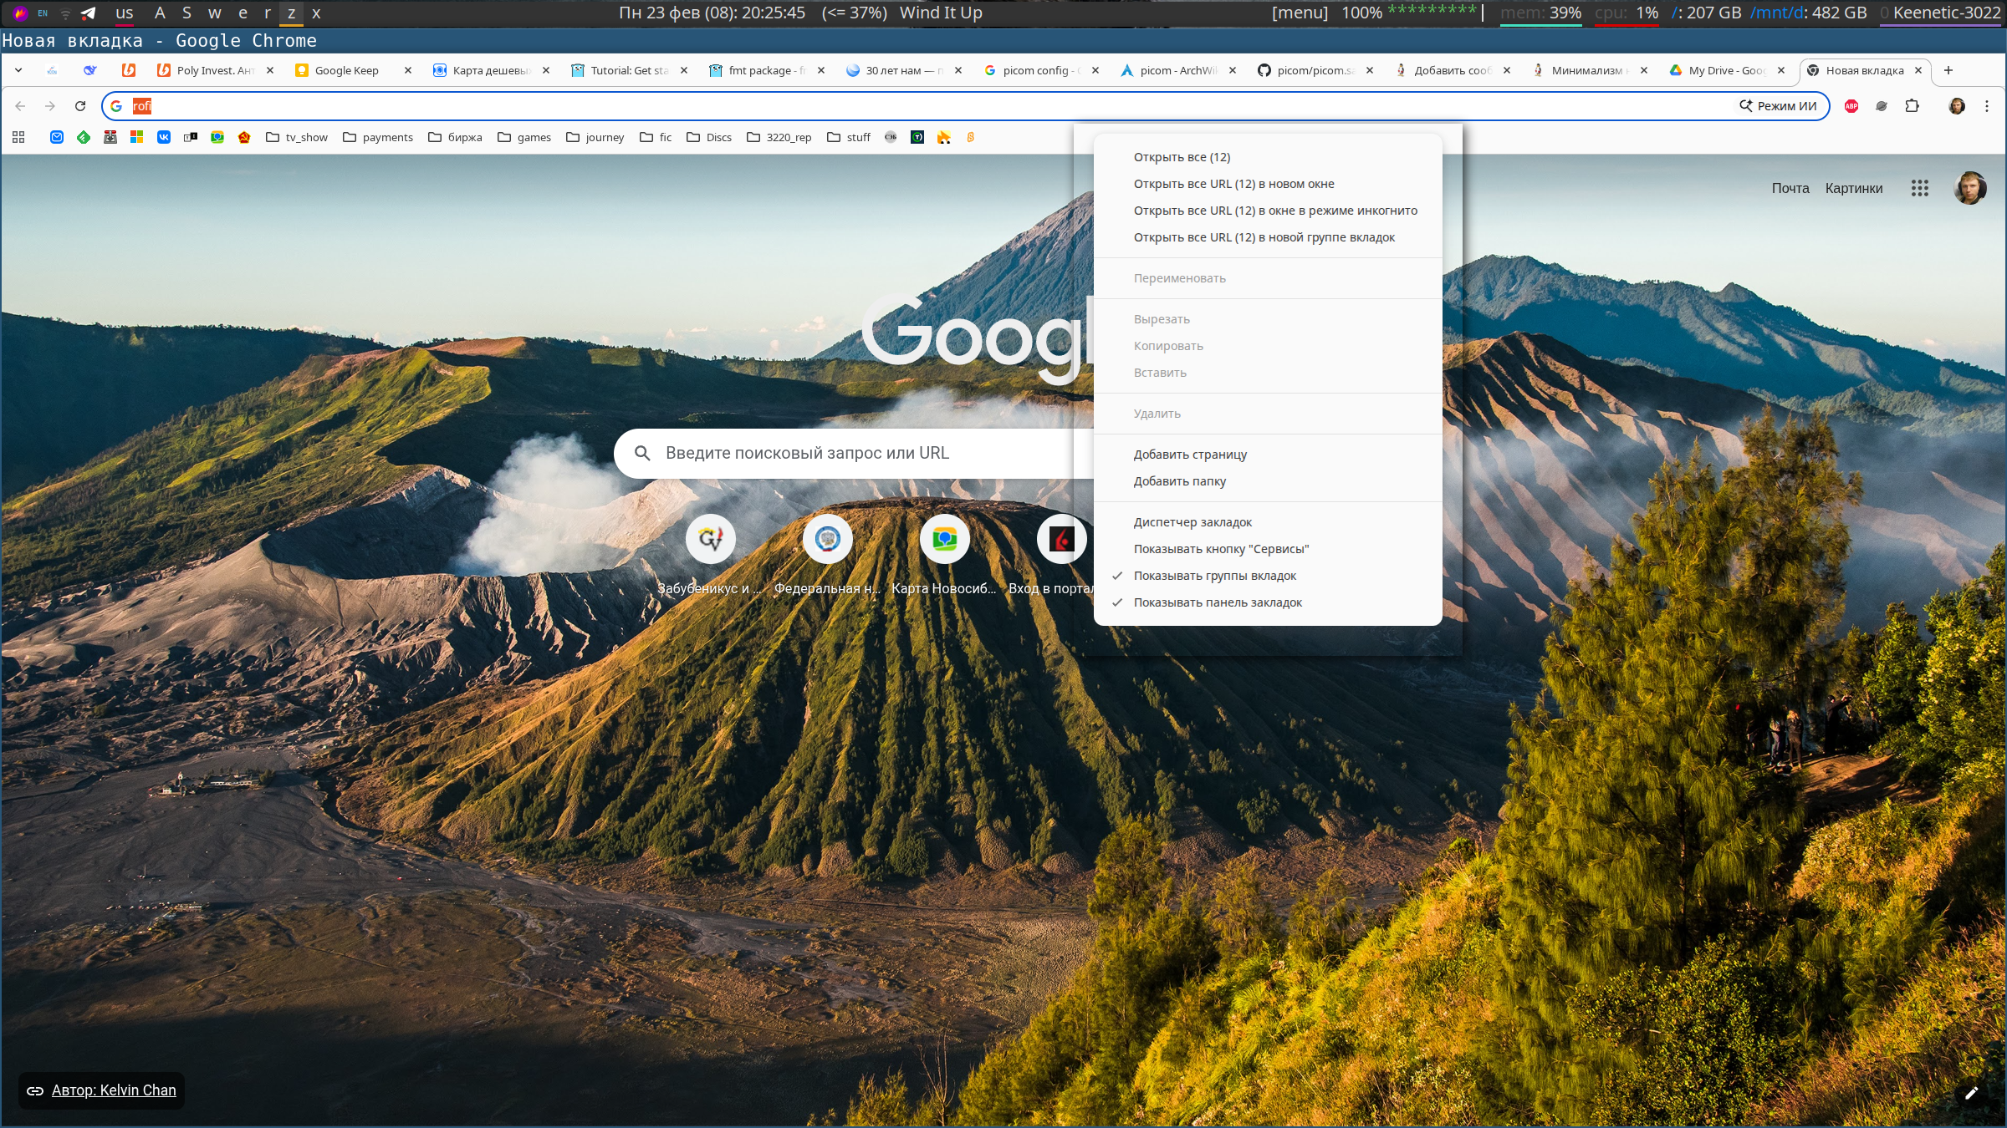Toggle Показывать панель закладок option
The width and height of the screenshot is (2007, 1128).
1218,602
